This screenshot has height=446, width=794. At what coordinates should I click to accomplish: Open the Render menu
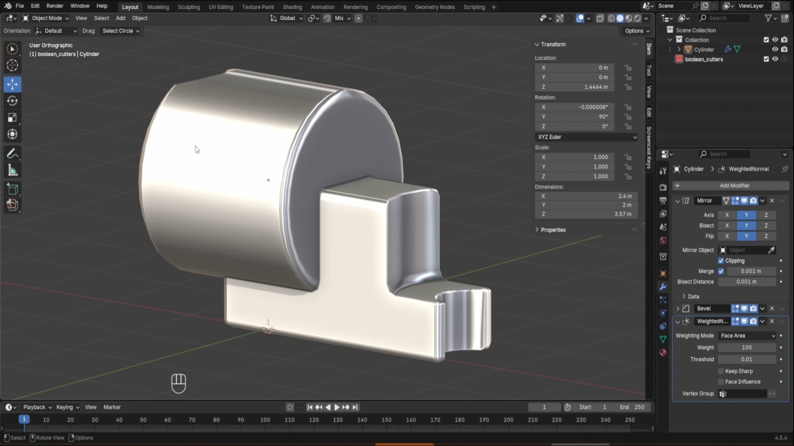point(55,6)
